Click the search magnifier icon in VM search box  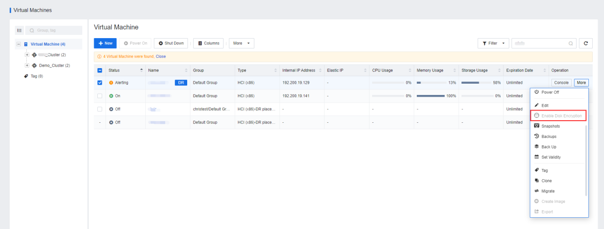coord(571,43)
